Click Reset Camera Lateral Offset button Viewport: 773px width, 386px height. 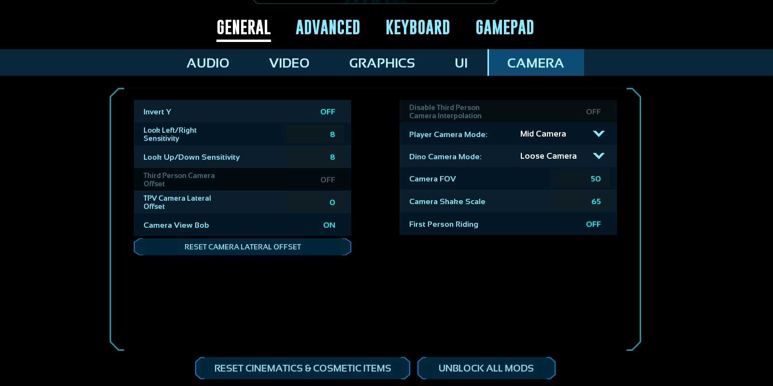coord(243,247)
